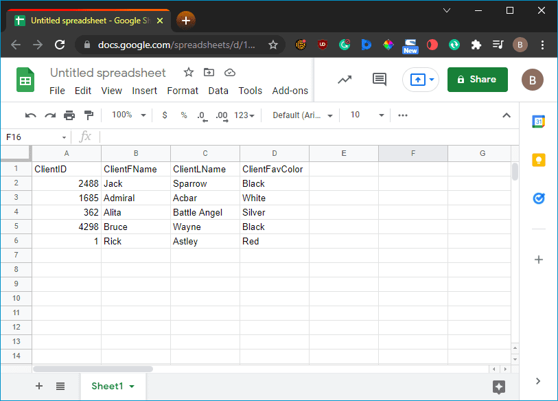
Task: Click the Print icon in the toolbar
Action: pos(69,115)
